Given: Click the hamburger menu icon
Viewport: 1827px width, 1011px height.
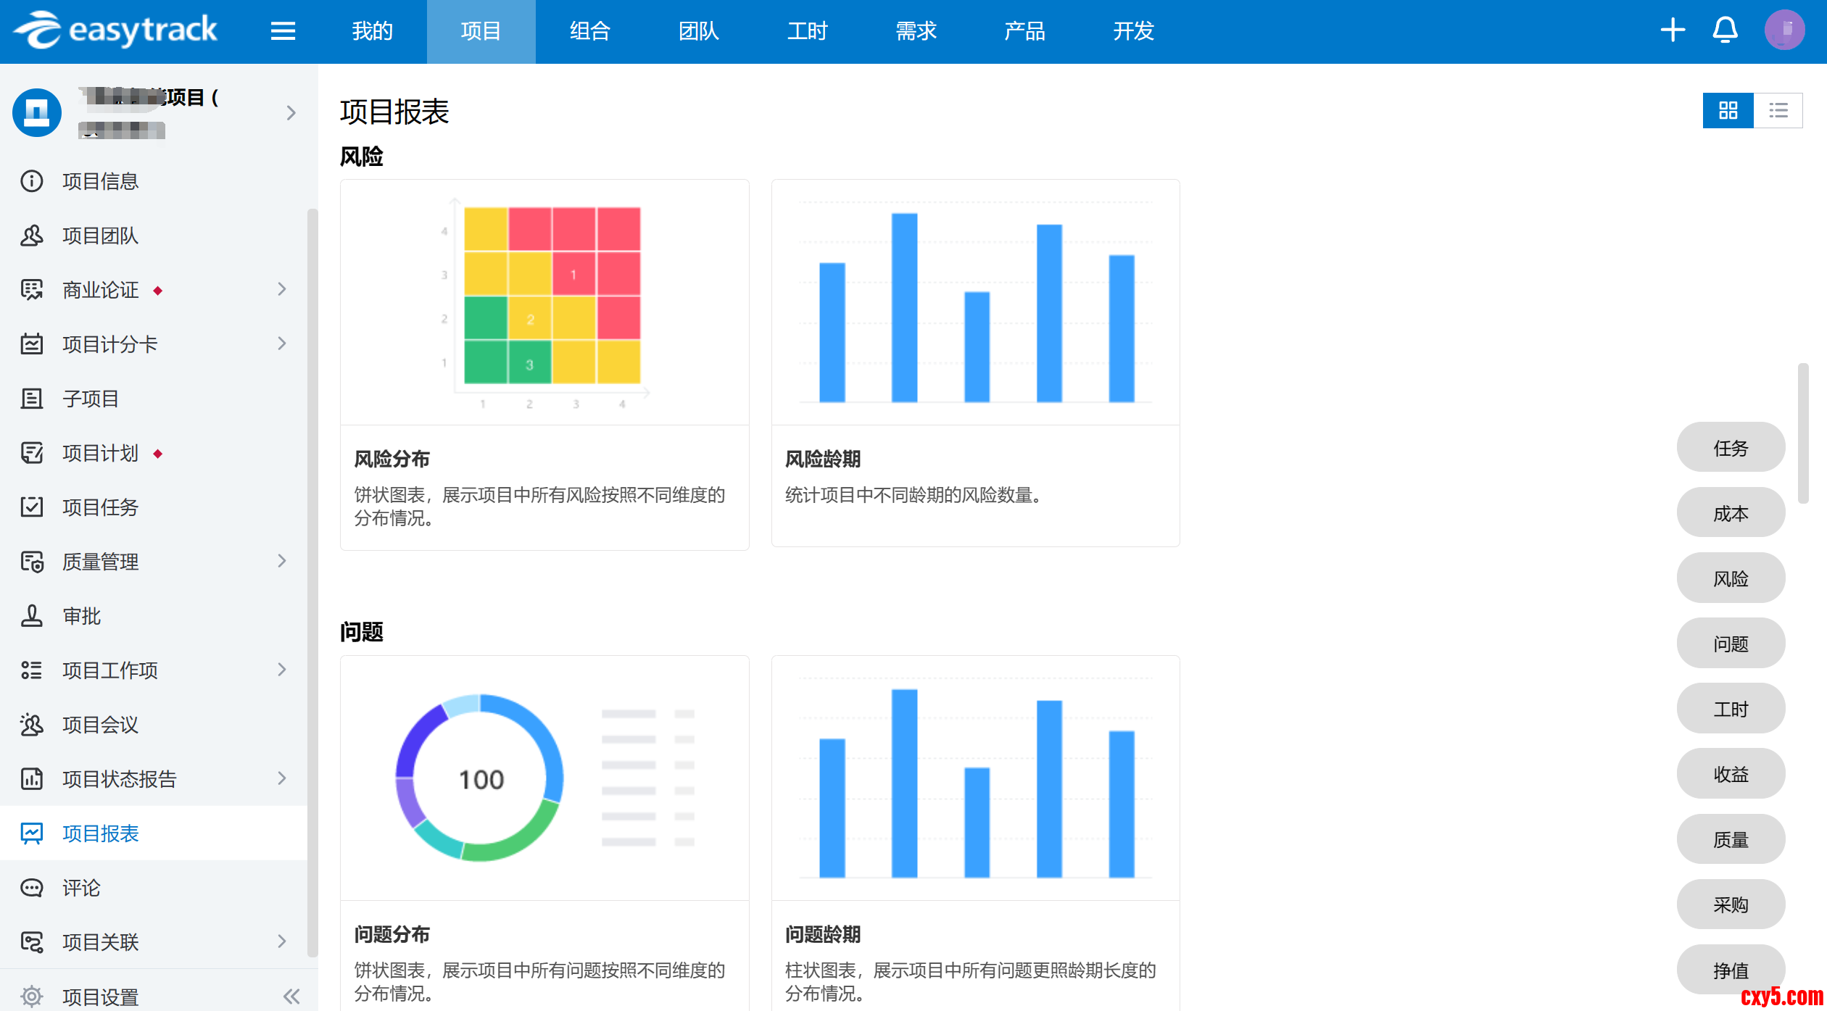Looking at the screenshot, I should click(x=283, y=31).
